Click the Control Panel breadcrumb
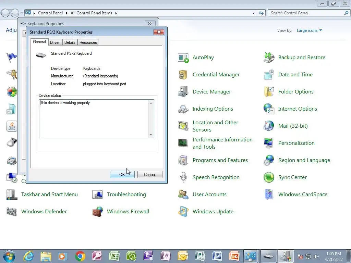This screenshot has height=263, width=351. [50, 13]
